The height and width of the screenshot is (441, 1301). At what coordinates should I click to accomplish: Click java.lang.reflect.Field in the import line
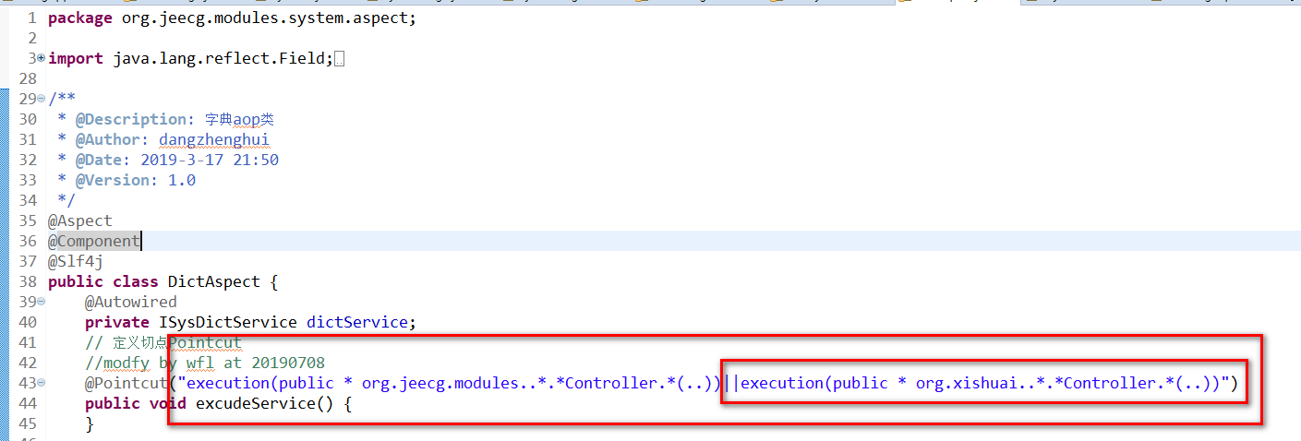[219, 58]
